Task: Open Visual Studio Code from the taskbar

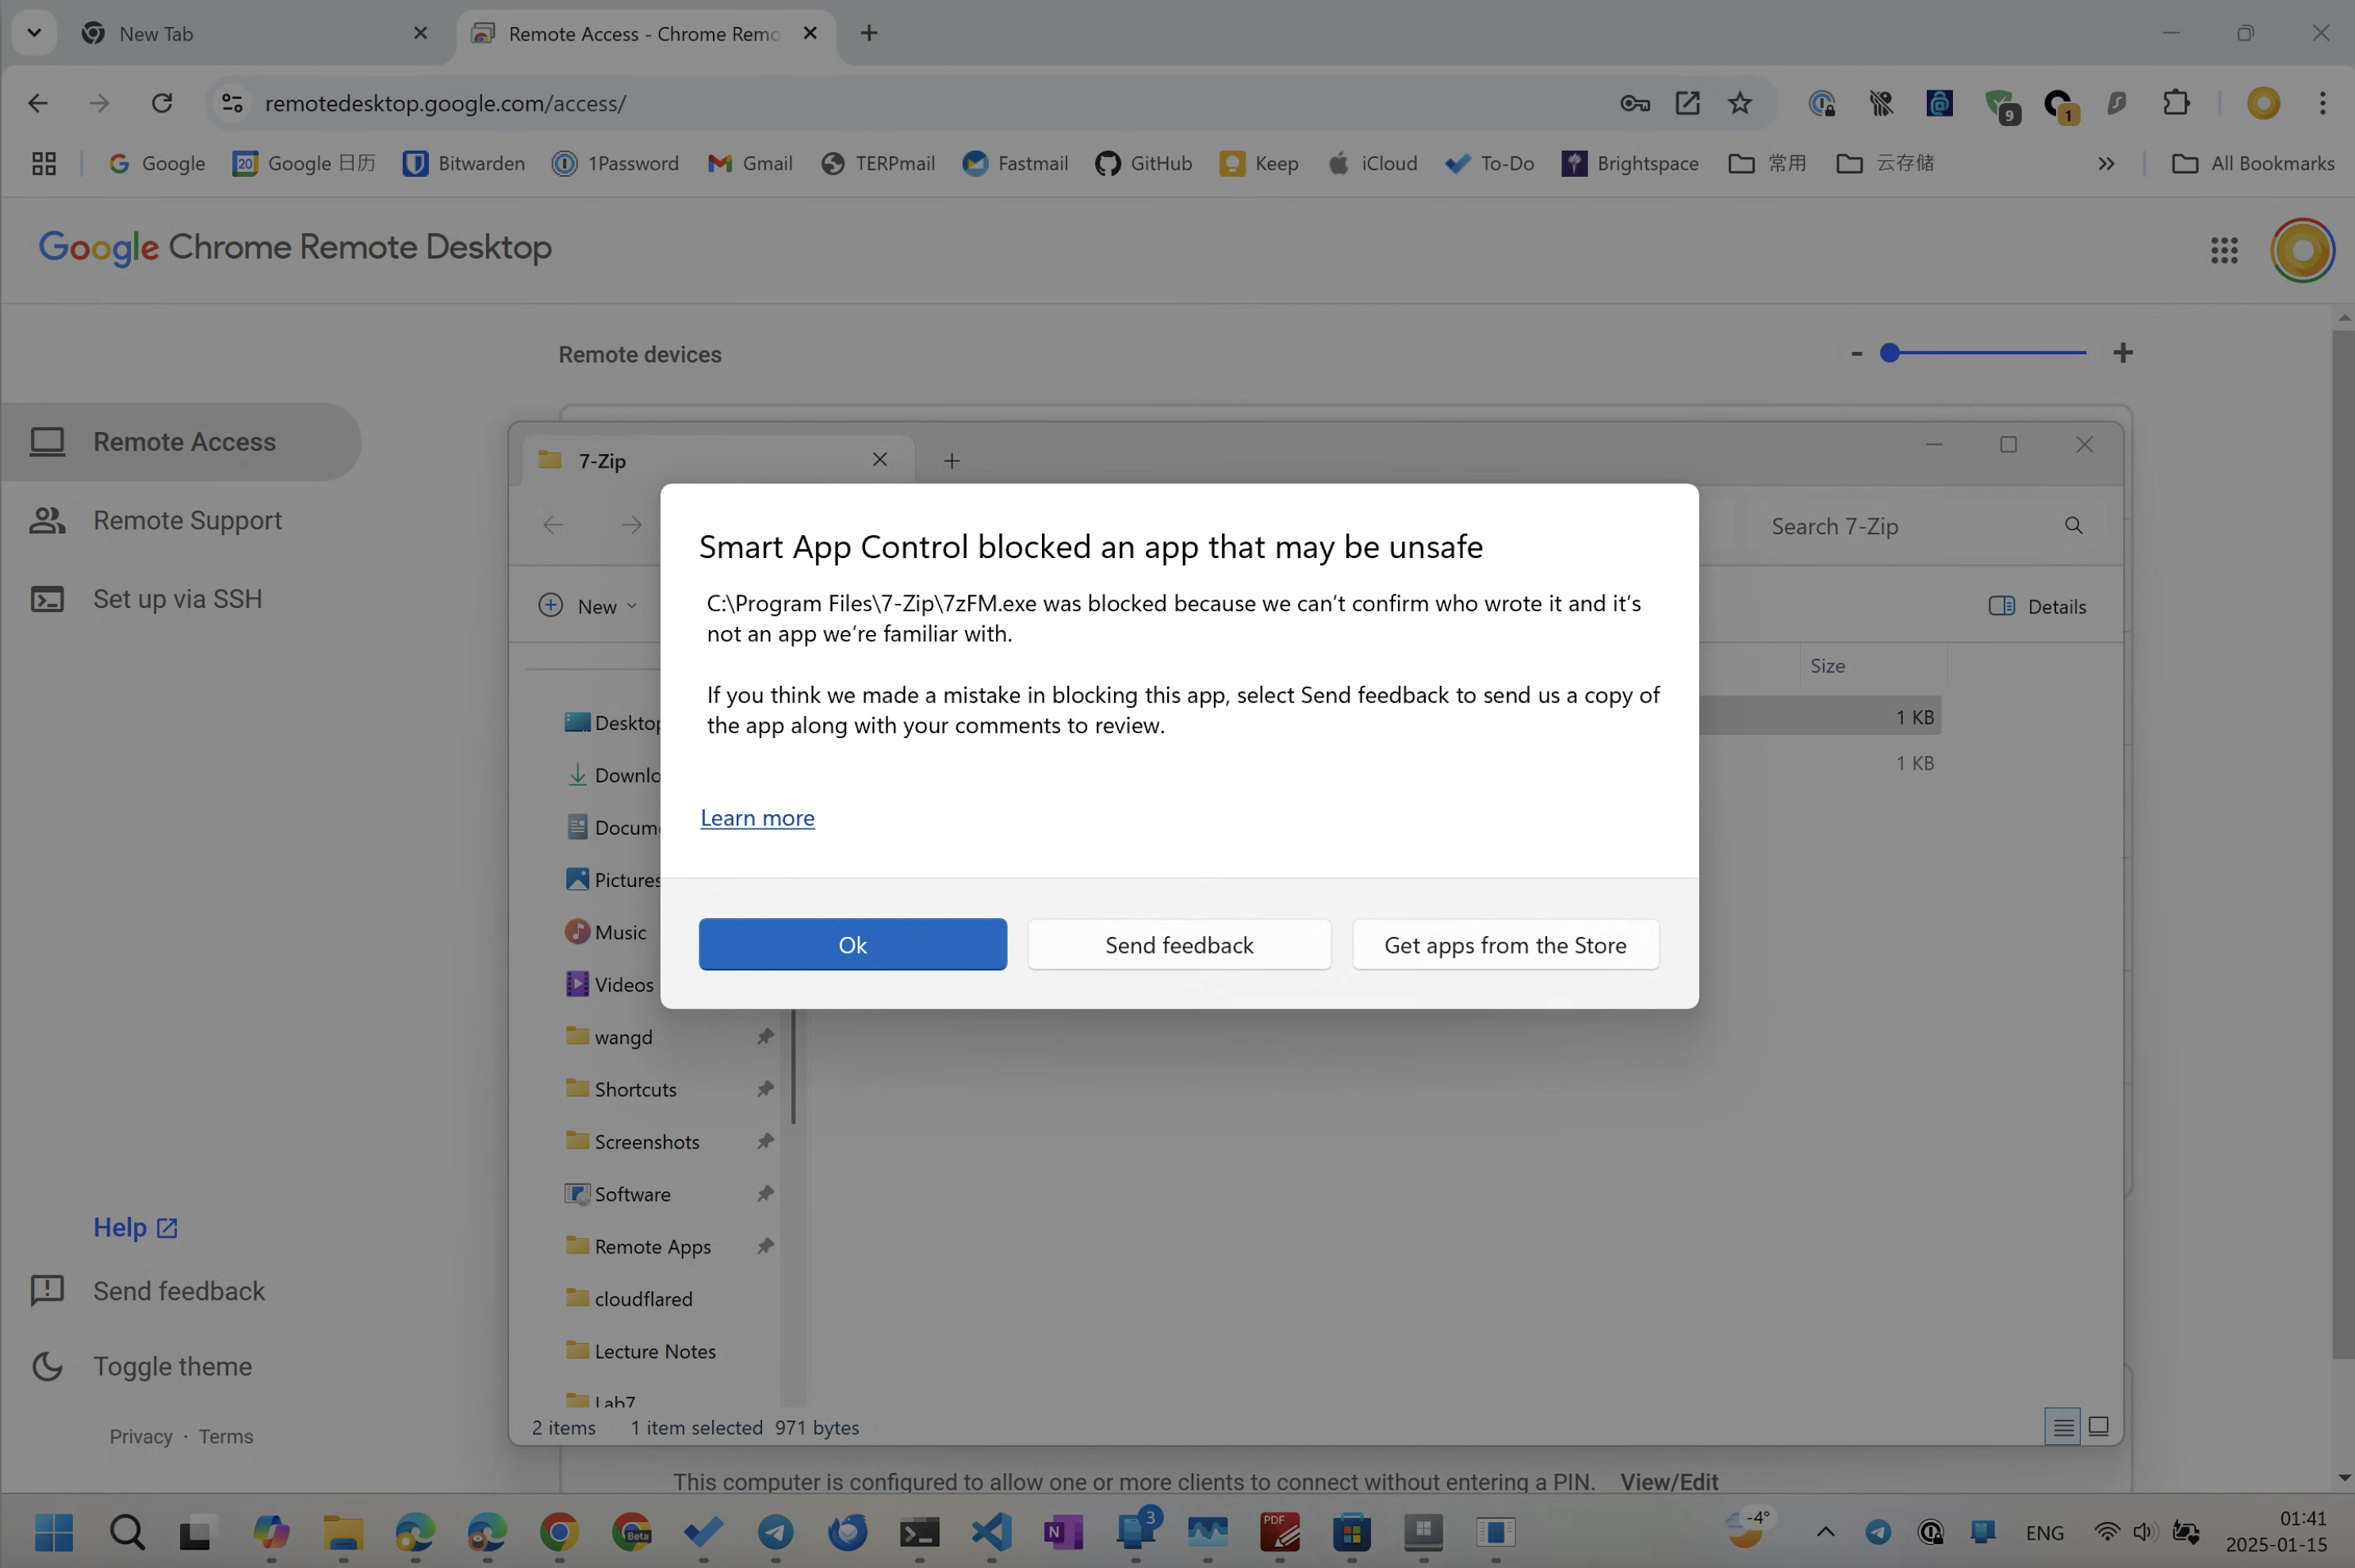Action: click(x=991, y=1531)
